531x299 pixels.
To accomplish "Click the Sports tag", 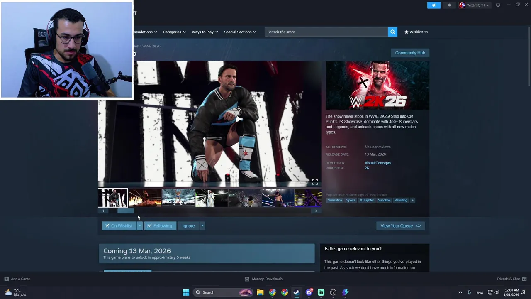I will [351, 200].
